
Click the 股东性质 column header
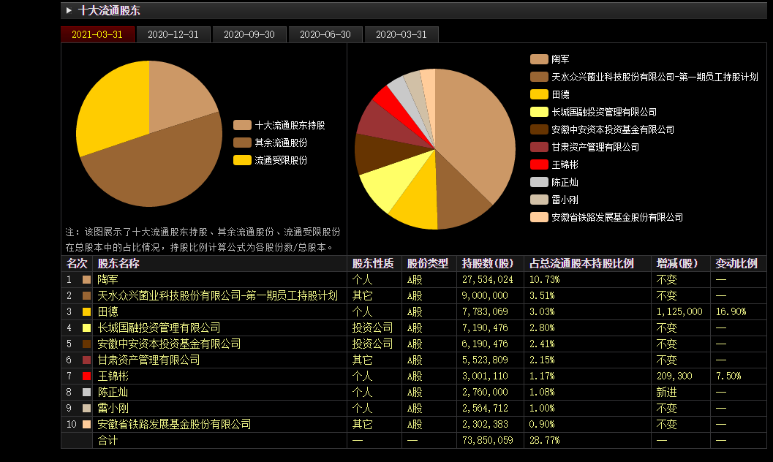tap(373, 263)
